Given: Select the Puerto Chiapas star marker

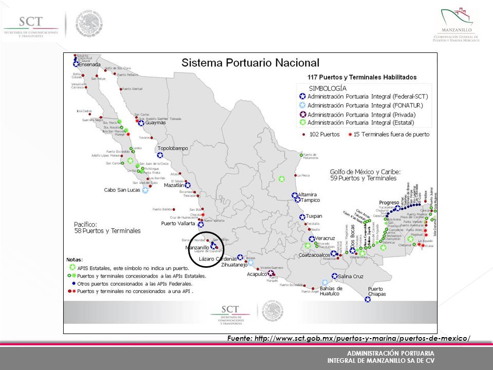Looking at the screenshot, I should coord(368,299).
